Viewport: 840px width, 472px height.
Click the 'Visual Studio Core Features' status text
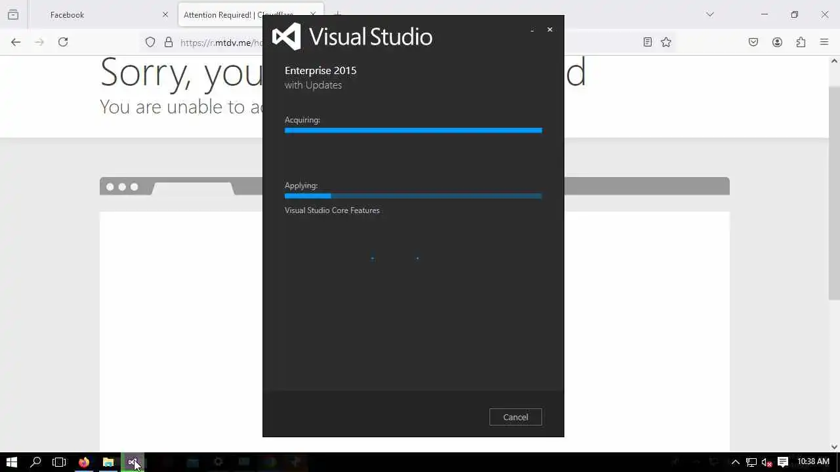(332, 210)
